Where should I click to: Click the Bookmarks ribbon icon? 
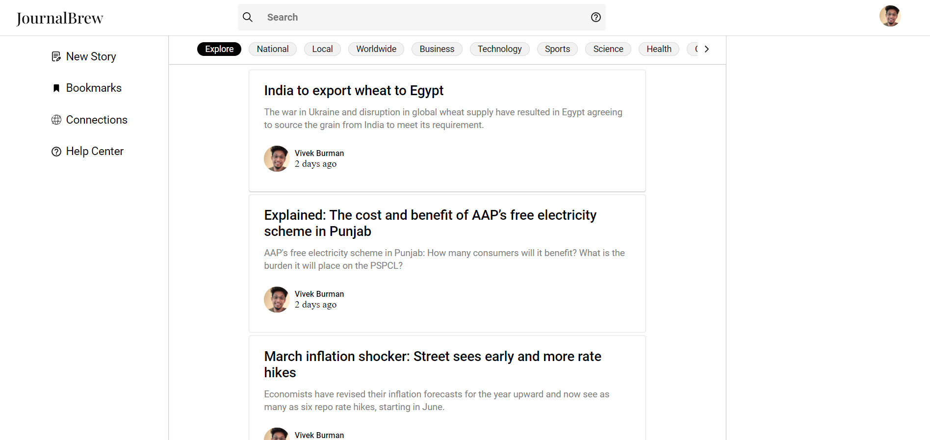click(56, 88)
